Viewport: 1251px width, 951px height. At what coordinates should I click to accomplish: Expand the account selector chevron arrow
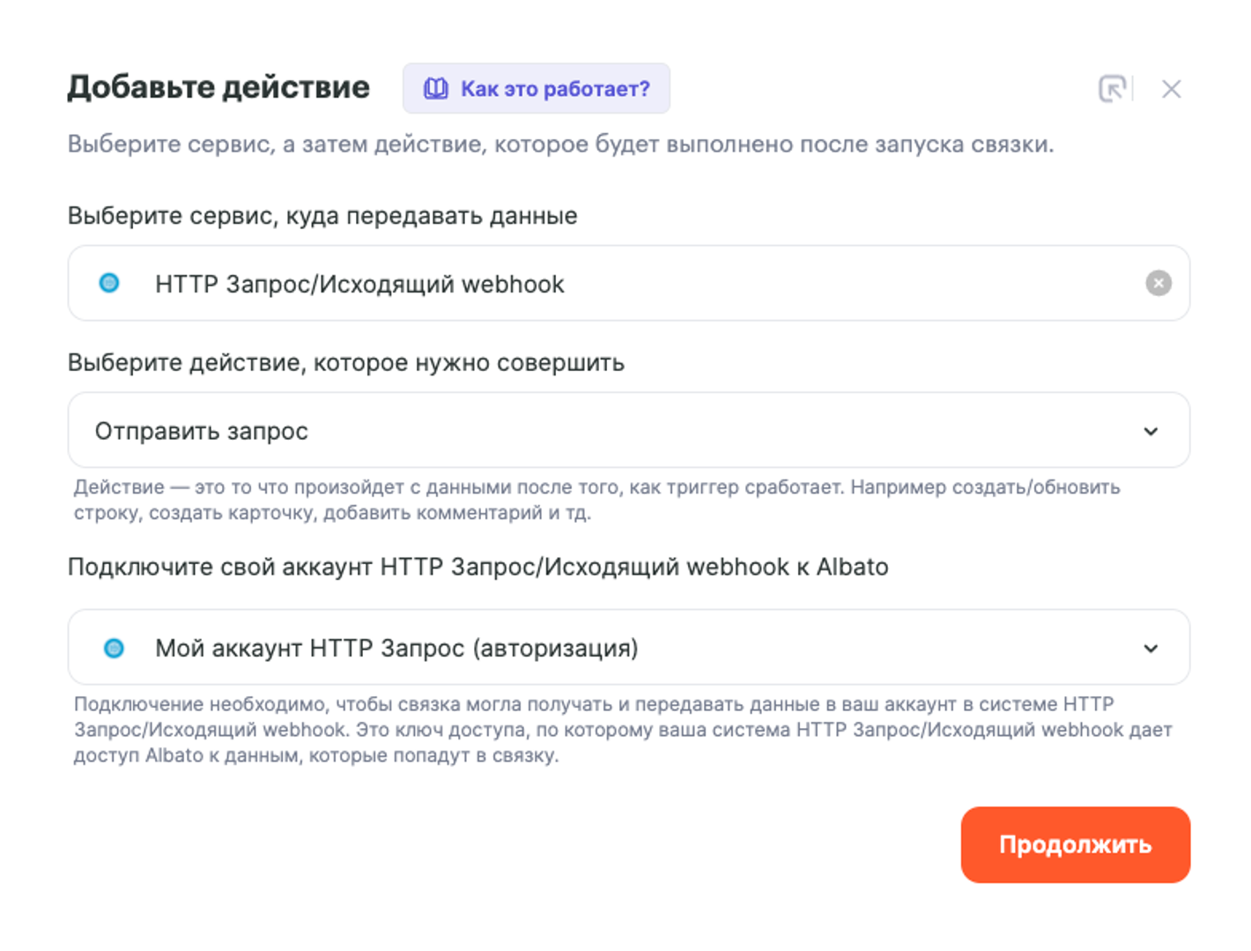click(1151, 649)
